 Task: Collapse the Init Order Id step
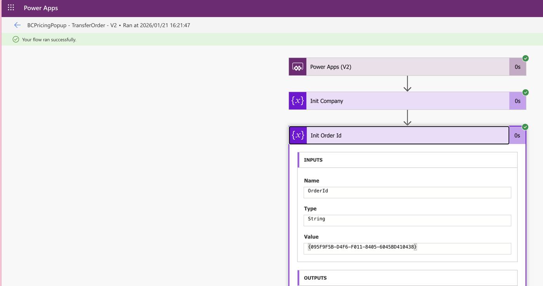click(x=399, y=135)
